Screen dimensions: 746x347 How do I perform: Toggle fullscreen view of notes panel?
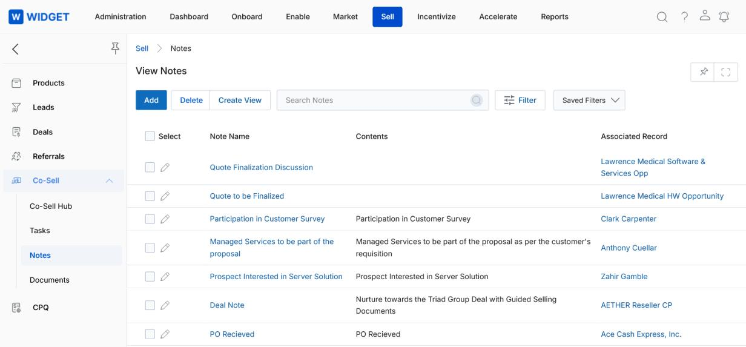pos(725,72)
